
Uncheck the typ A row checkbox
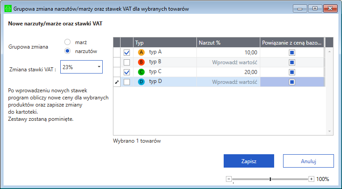pos(127,53)
